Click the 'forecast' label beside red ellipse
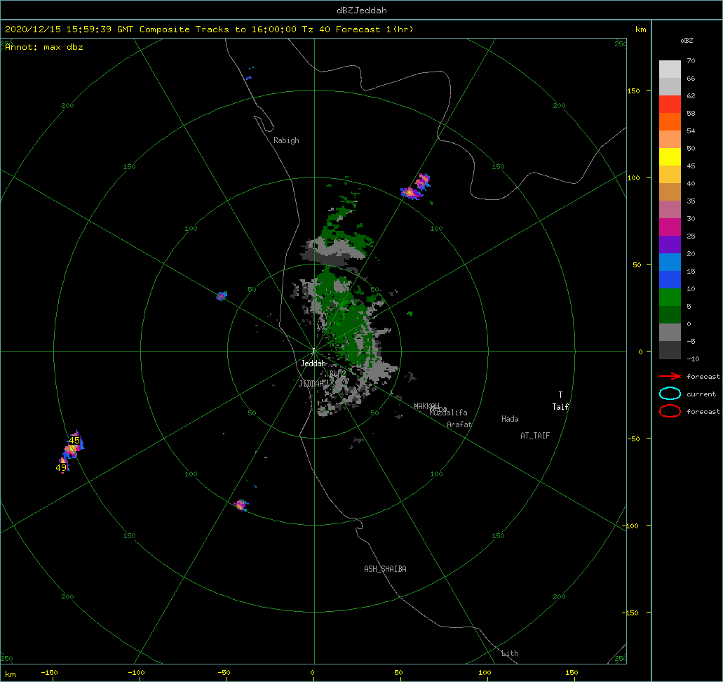This screenshot has height=682, width=723. [x=703, y=412]
